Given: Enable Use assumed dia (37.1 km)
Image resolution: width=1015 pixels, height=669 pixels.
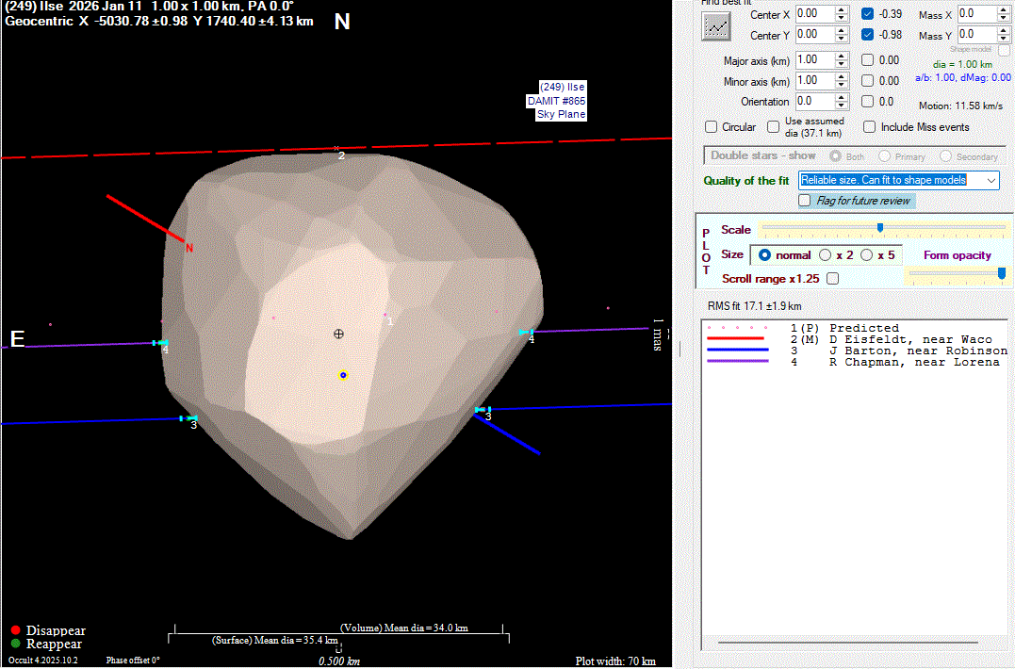Looking at the screenshot, I should click(x=773, y=127).
